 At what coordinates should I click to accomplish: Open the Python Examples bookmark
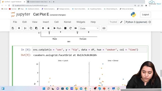(x=48, y=9)
